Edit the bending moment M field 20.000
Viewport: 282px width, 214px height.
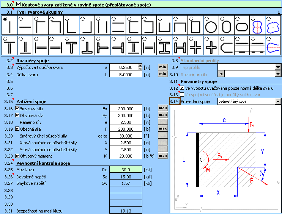point(126,156)
